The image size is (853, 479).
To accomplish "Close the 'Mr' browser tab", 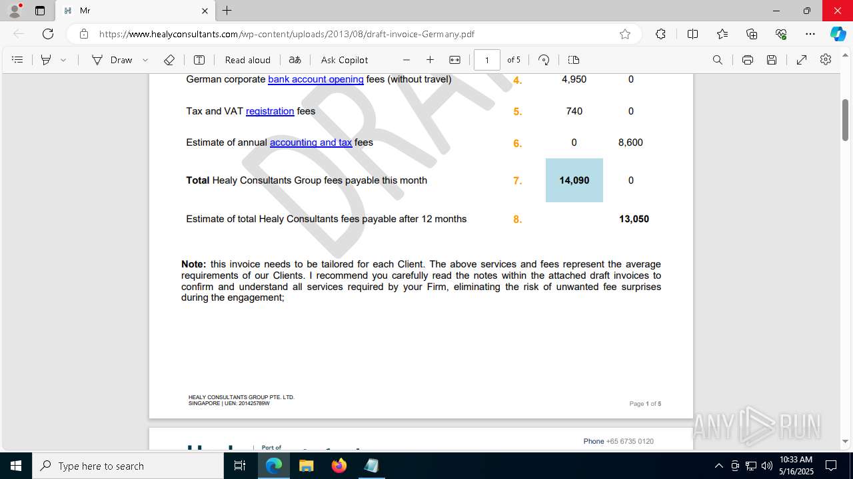I will pyautogui.click(x=205, y=11).
